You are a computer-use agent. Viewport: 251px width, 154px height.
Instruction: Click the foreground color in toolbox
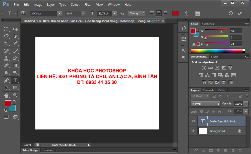[x=8, y=104]
